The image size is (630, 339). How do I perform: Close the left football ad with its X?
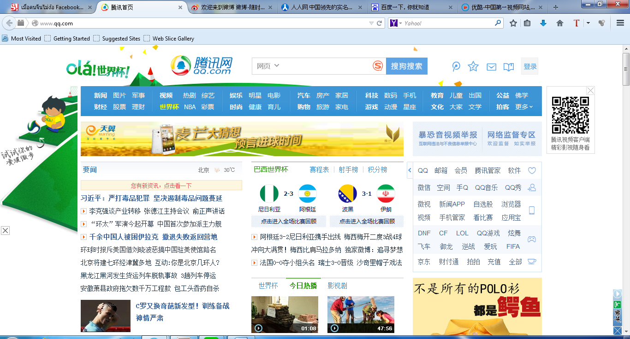click(x=5, y=230)
